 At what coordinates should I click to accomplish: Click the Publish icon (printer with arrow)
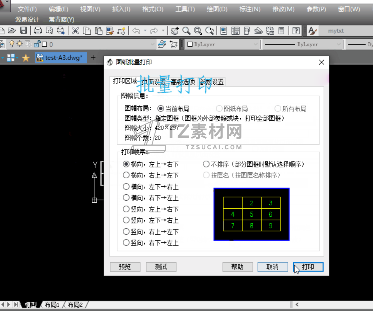coord(61,31)
